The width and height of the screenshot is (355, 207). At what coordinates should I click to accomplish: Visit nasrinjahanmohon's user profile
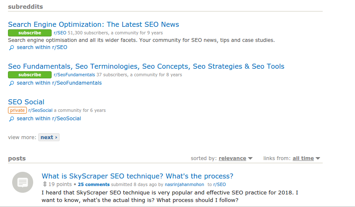(184, 184)
